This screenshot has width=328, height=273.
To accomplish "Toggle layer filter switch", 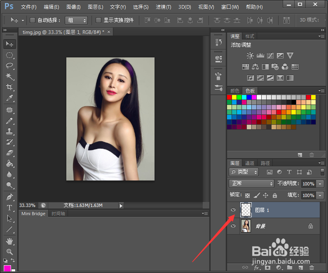I will [322, 172].
